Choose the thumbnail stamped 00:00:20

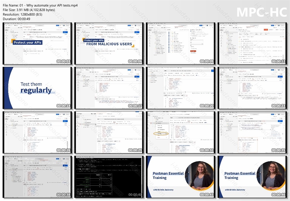(x=180, y=88)
